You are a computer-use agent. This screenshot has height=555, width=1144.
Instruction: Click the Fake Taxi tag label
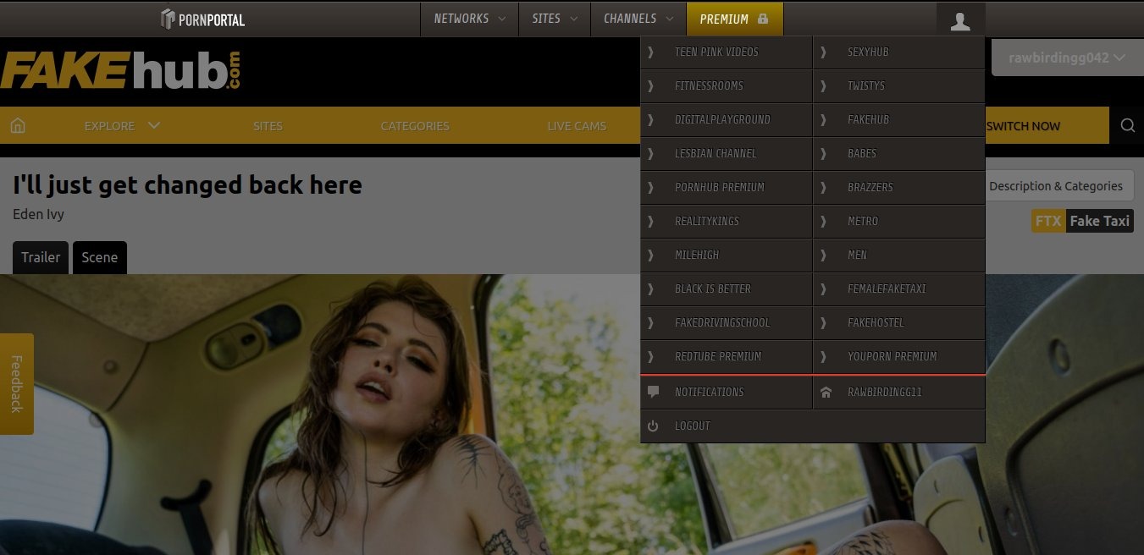click(1099, 221)
